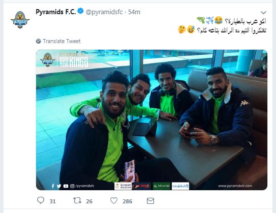Open tweet options chevron menu

pos(263,13)
